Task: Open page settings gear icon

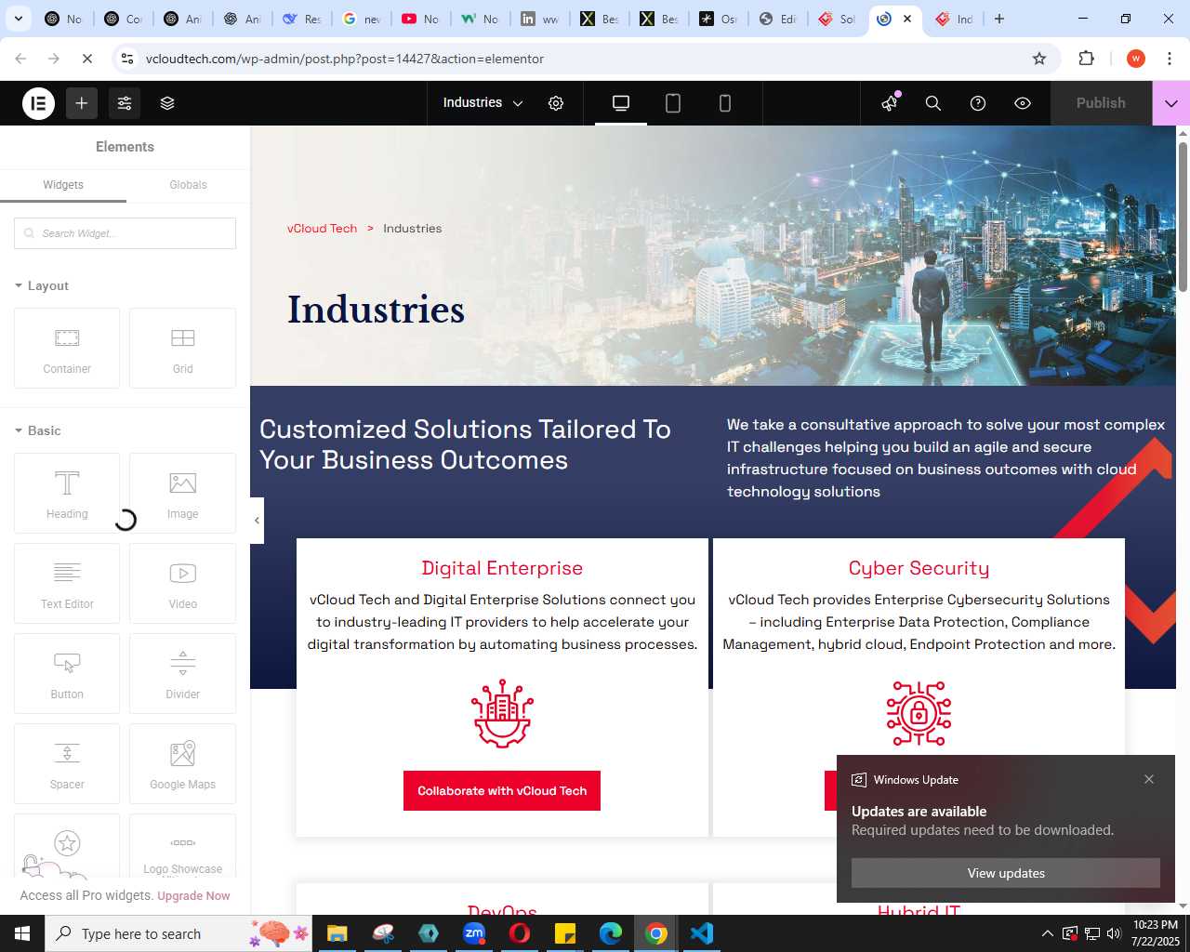Action: pyautogui.click(x=556, y=103)
